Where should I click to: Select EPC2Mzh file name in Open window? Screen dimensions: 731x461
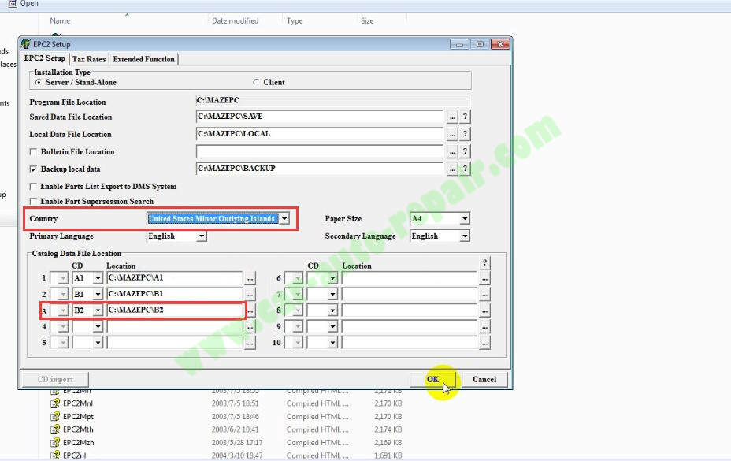pos(78,442)
